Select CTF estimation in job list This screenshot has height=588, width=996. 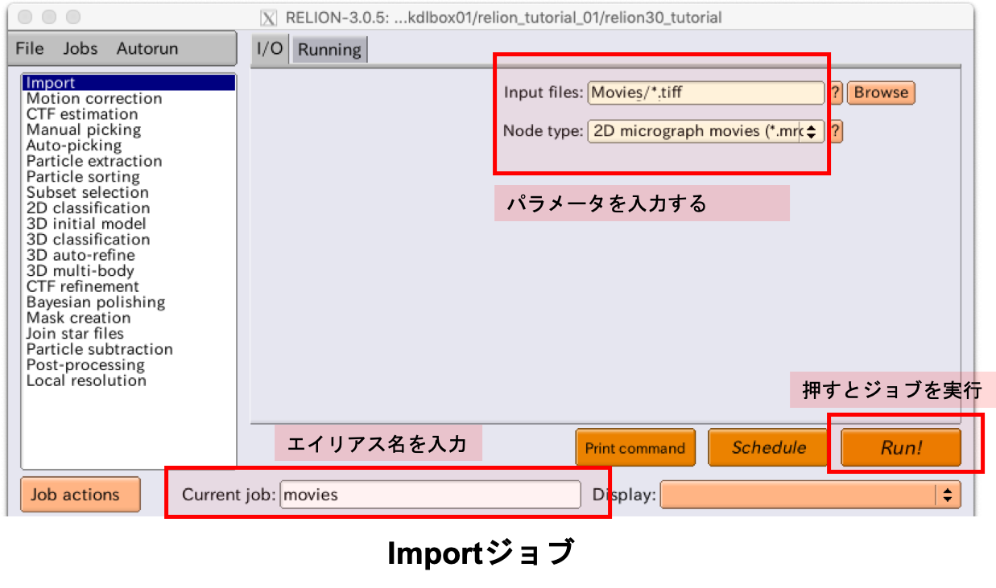(x=130, y=114)
